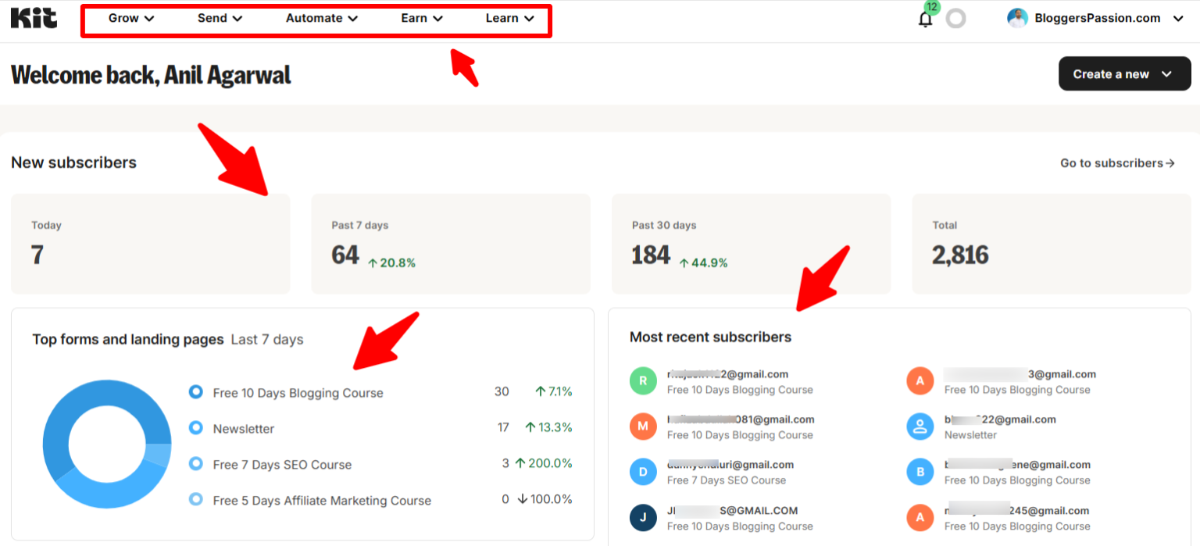Click the blue person icon for the Newsletter subscriber
Screen dimensions: 1200x546
(x=920, y=426)
